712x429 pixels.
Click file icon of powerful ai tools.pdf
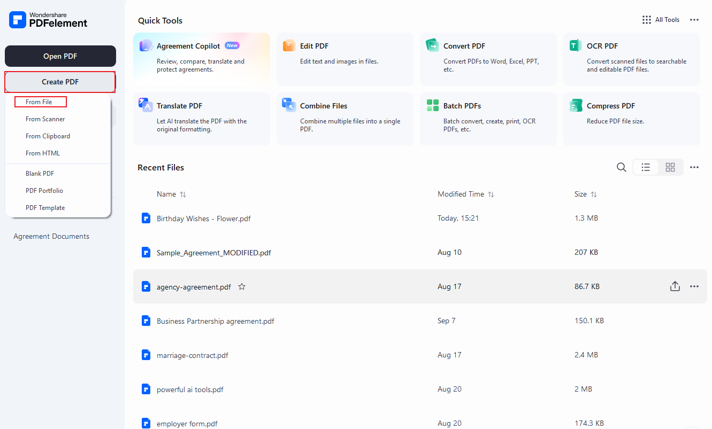coord(146,389)
